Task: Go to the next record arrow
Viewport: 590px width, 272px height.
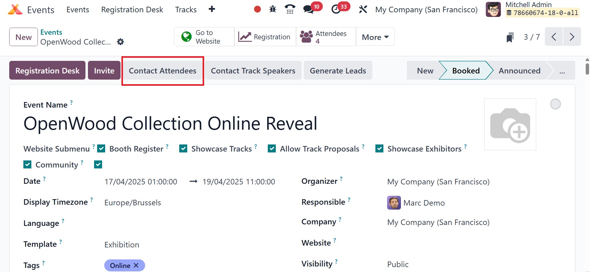Action: [x=572, y=37]
